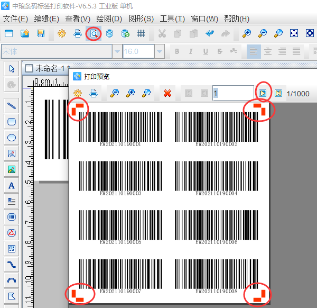Expand the font size dropdown arrow

pos(160,51)
